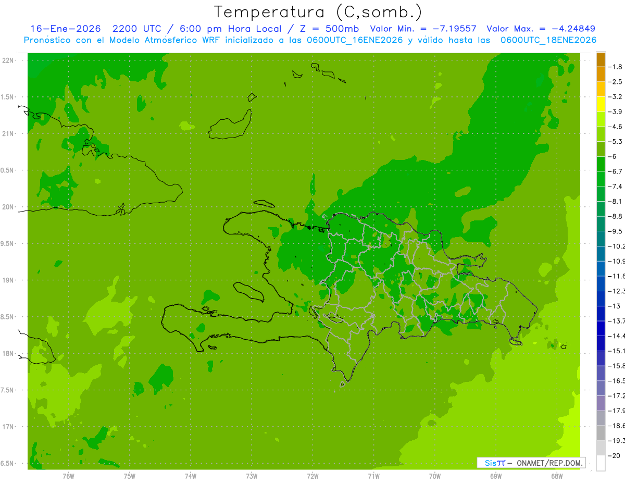Click the SisTT - ONAMET/REP.DOM. logo box
The height and width of the screenshot is (483, 625).
coord(531,463)
